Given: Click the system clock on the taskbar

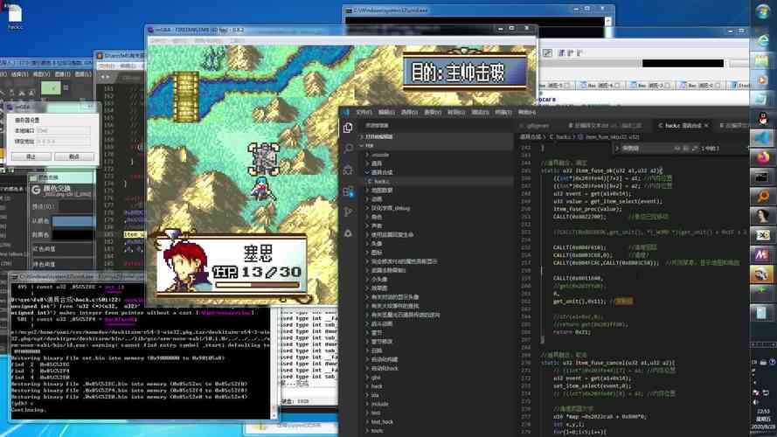Looking at the screenshot, I should [763, 419].
